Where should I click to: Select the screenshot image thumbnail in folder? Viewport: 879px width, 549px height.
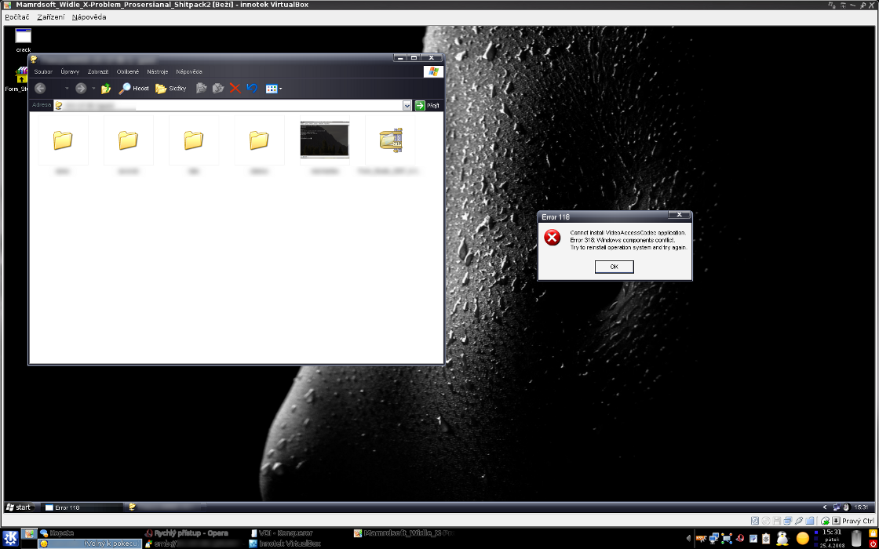click(324, 140)
